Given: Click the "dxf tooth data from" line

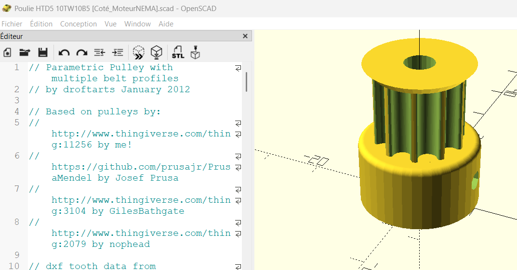Looking at the screenshot, I should [x=92, y=266].
